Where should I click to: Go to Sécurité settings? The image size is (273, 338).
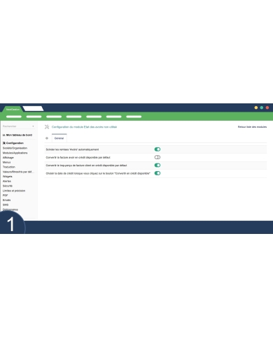[x=8, y=186]
